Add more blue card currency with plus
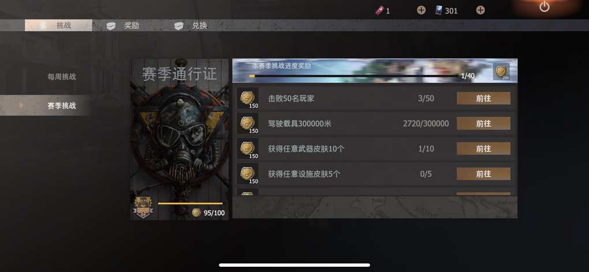 click(480, 10)
